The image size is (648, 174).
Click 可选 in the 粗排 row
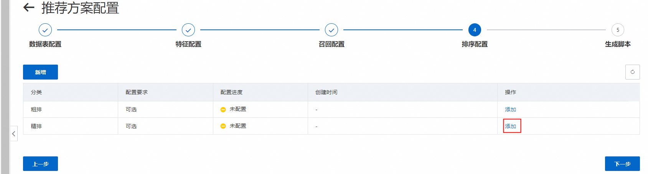[131, 109]
